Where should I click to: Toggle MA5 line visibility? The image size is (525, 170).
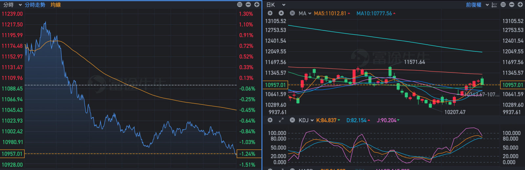pyautogui.click(x=331, y=13)
